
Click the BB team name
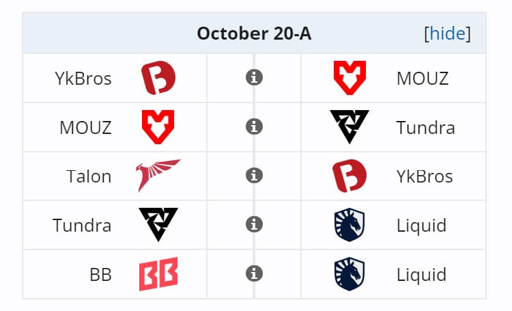click(x=100, y=275)
